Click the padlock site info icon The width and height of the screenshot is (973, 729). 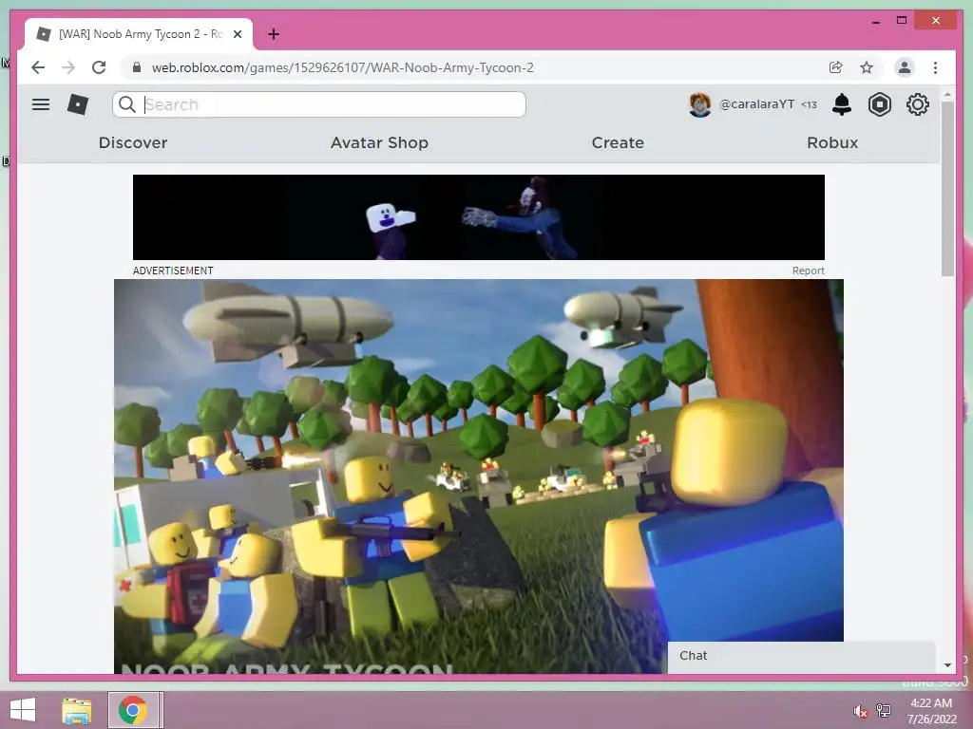click(x=137, y=67)
